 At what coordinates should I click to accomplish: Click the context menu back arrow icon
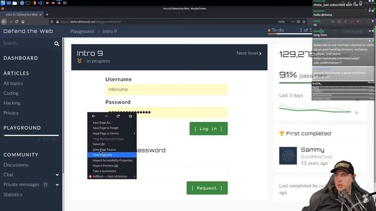pos(94,116)
